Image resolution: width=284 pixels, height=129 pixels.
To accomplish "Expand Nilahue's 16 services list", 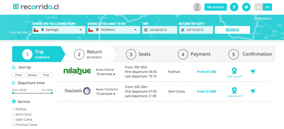I will click(106, 74).
